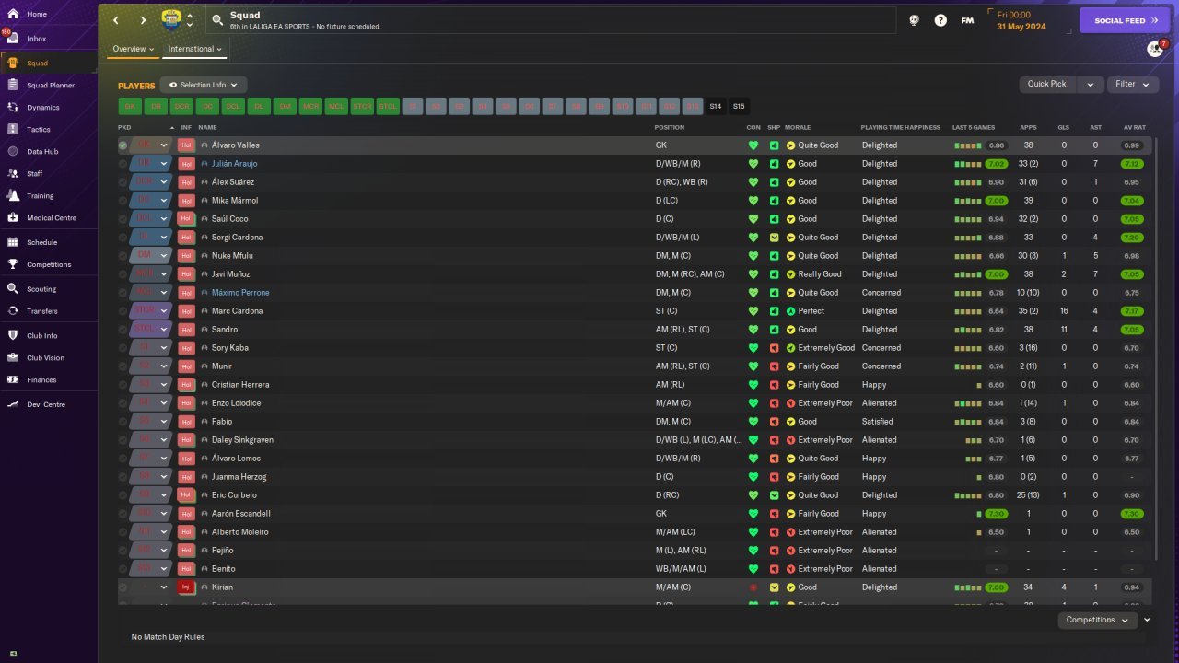Open the Overview tab menu
Image resolution: width=1179 pixels, height=663 pixels.
click(x=134, y=49)
